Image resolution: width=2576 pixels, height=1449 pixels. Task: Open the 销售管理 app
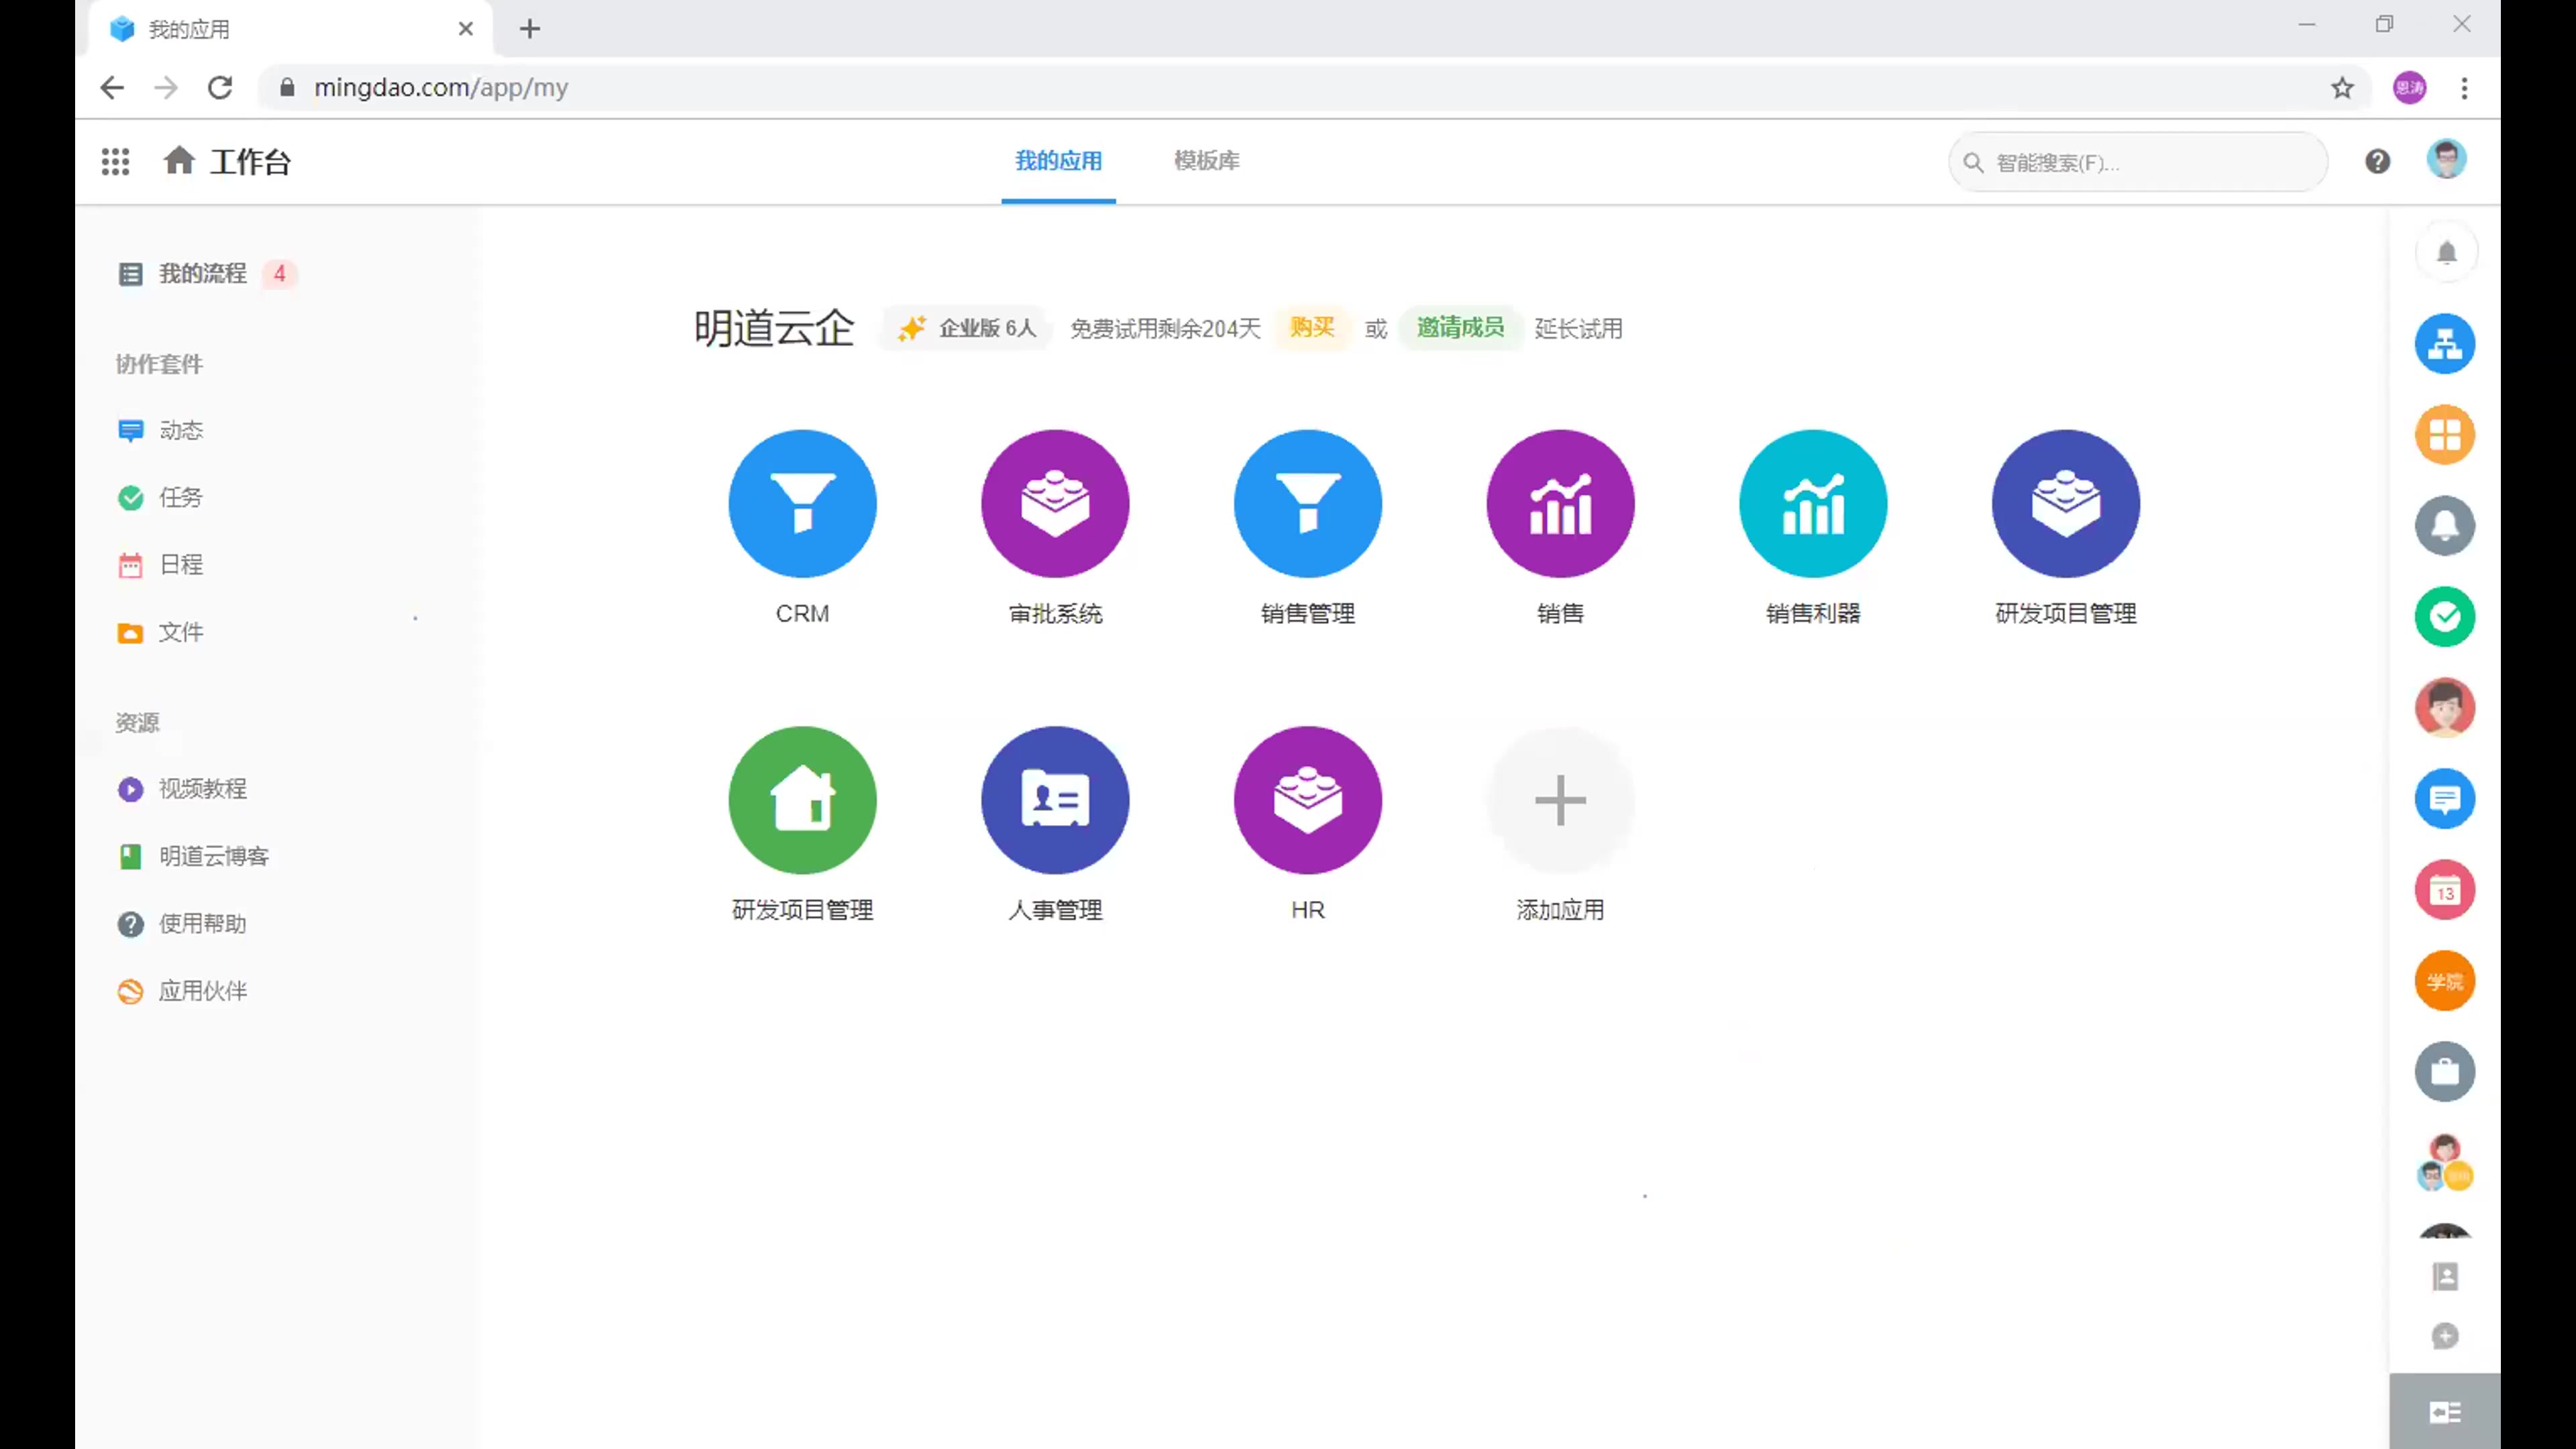pyautogui.click(x=1308, y=503)
